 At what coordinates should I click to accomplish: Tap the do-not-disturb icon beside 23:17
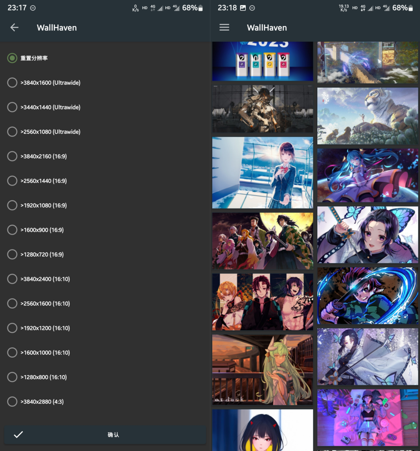click(x=33, y=8)
